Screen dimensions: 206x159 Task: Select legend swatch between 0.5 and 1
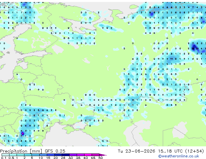click(13, 155)
